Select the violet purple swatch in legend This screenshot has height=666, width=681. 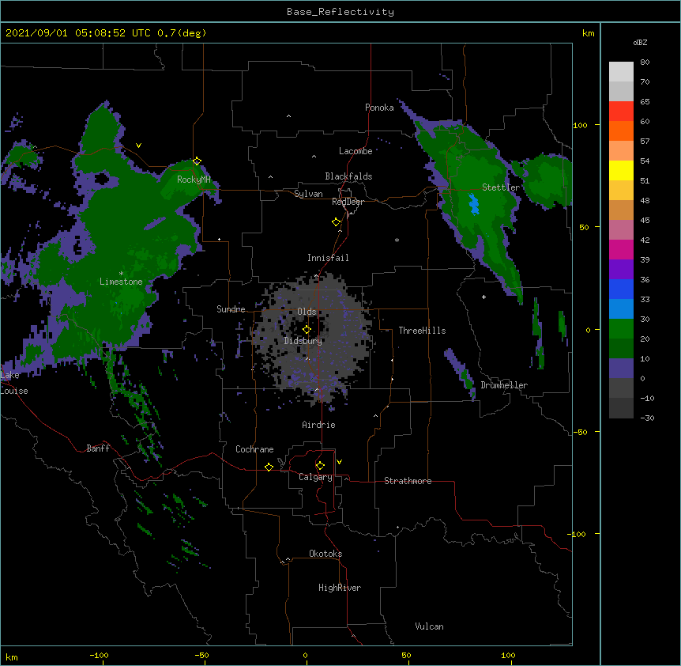621,270
